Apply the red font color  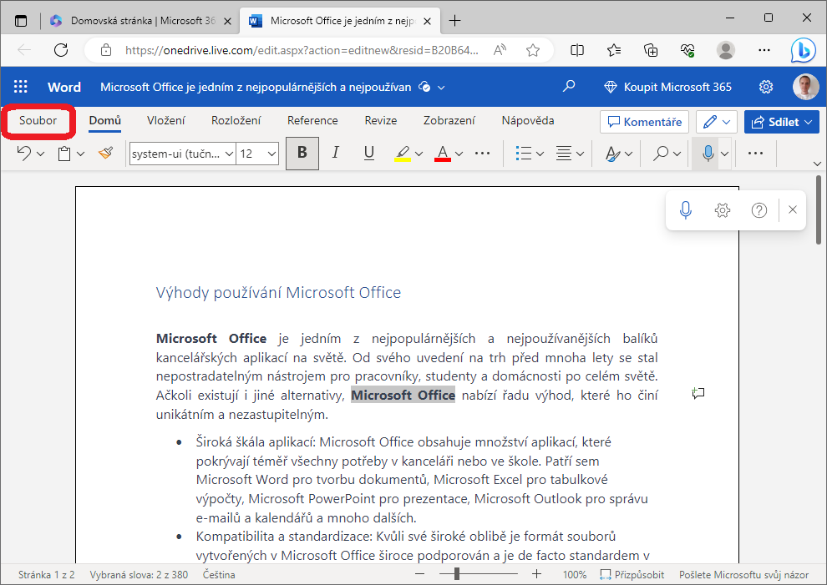pos(443,154)
